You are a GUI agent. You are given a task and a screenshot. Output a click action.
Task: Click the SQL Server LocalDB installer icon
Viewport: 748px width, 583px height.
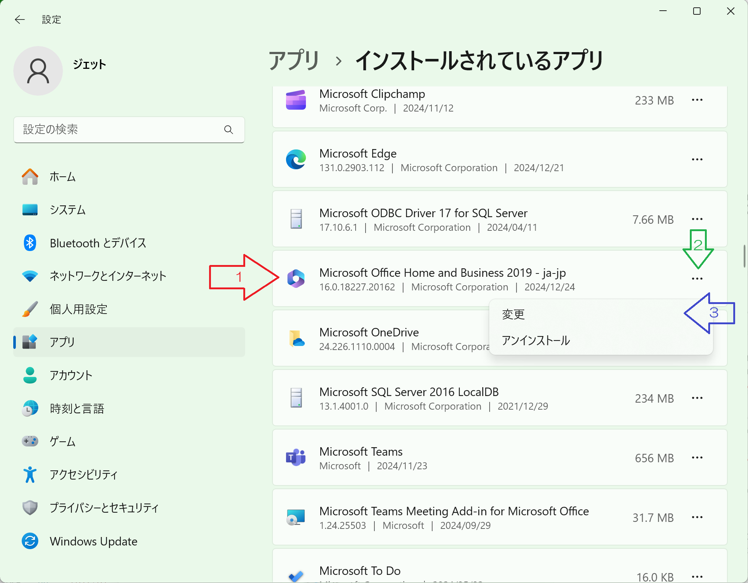(x=296, y=398)
